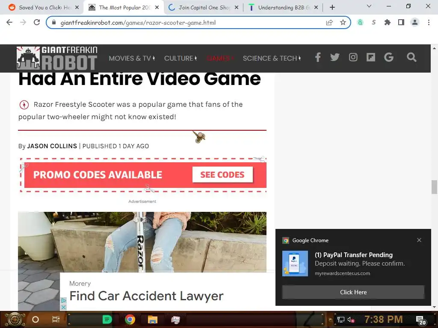This screenshot has width=438, height=328.
Task: Go back to previous page
Action: (x=9, y=22)
